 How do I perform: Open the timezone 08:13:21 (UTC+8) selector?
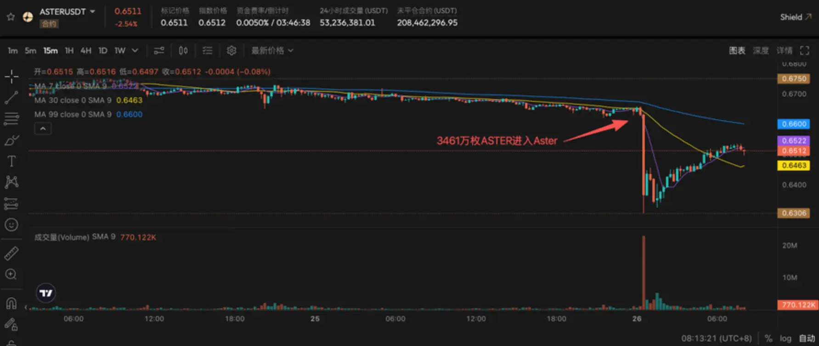[x=717, y=338]
